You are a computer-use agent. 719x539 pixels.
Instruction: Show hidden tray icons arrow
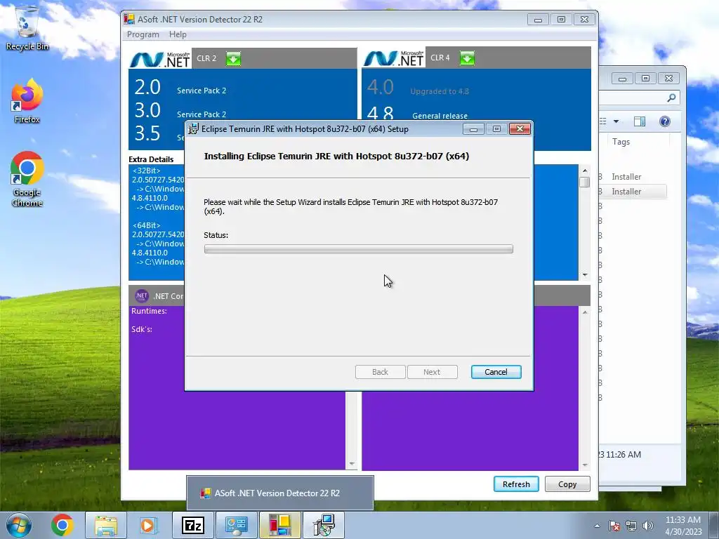pos(597,526)
